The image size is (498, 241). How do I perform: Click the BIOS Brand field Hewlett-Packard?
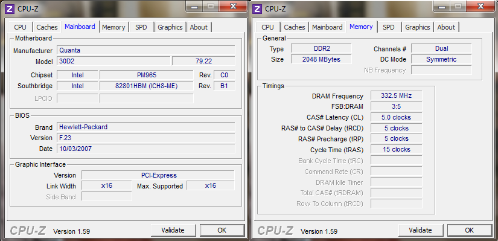pyautogui.click(x=146, y=127)
